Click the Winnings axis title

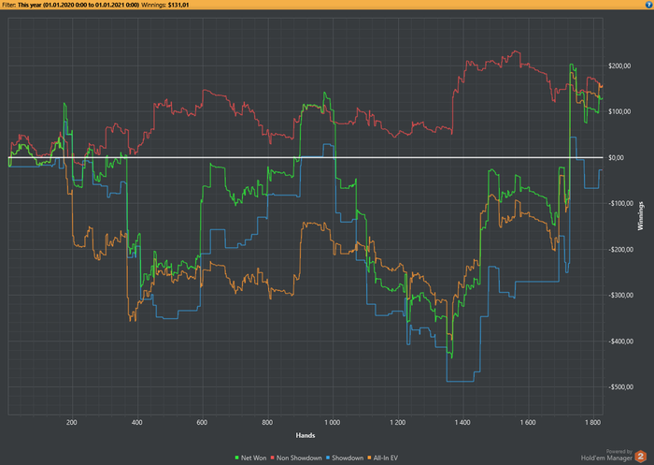[x=640, y=215]
